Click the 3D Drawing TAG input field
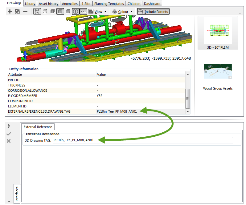Viewport: 246px width, 205px height. 143,140
